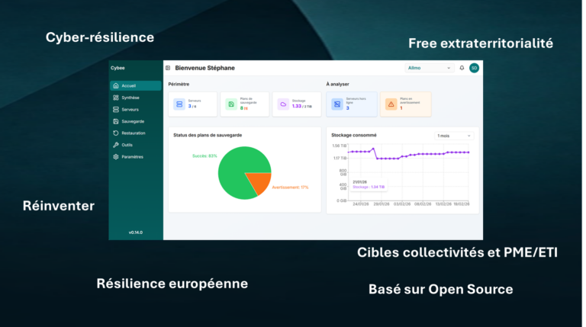Image resolution: width=586 pixels, height=327 pixels.
Task: Click the sidebar collapse icon beside Bienvenue
Action: tap(168, 68)
